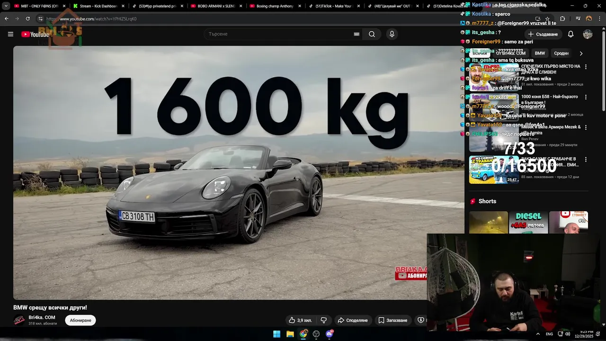Screen dimensions: 606x341
Task: Open options for Mezek & вила Армира video
Action: pos(586,127)
